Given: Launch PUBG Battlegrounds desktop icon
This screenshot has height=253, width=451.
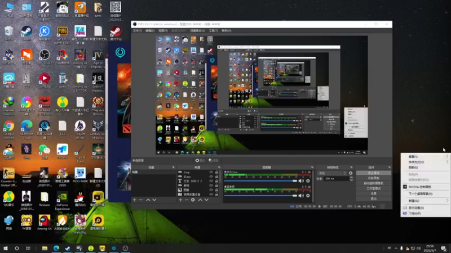Looking at the screenshot, I should click(x=62, y=35).
